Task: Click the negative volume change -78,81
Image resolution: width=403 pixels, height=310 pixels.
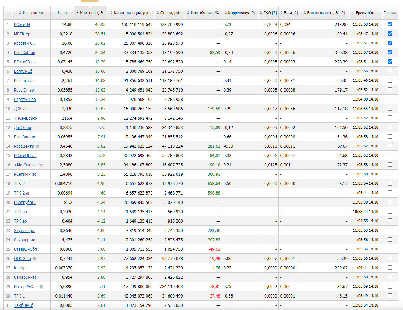Action: point(214,287)
